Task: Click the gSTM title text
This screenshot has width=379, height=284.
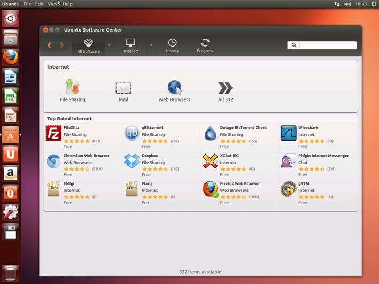Action: [x=304, y=183]
